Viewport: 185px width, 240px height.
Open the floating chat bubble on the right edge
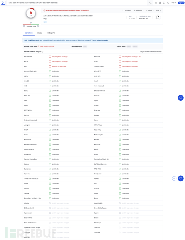coord(180,98)
